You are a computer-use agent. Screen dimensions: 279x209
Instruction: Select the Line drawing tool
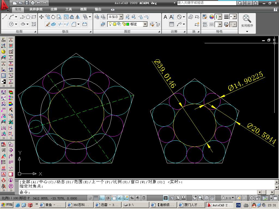tap(5, 17)
